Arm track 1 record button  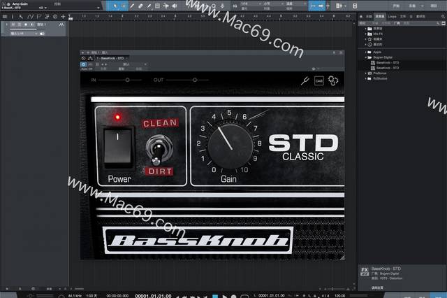click(x=26, y=24)
